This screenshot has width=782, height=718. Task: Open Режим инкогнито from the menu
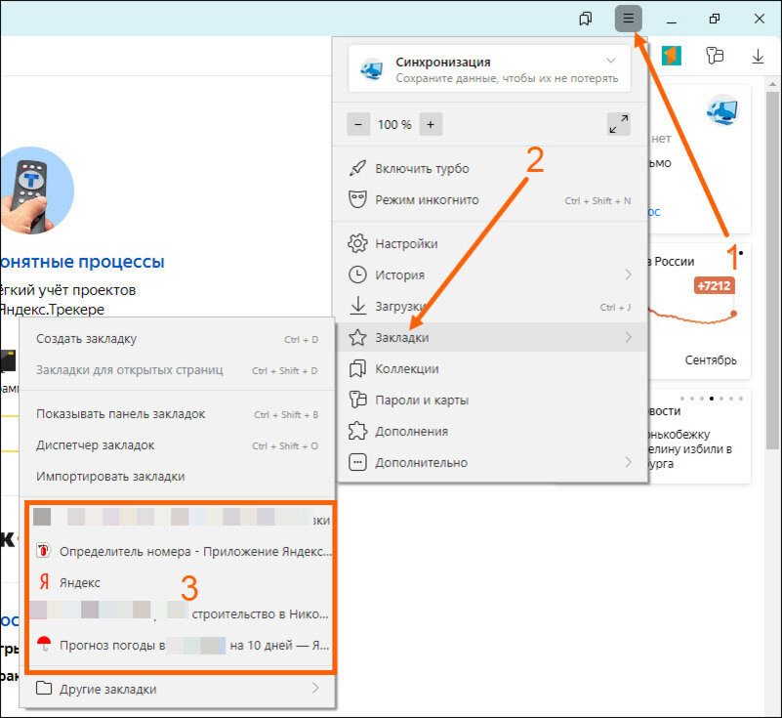pyautogui.click(x=490, y=199)
